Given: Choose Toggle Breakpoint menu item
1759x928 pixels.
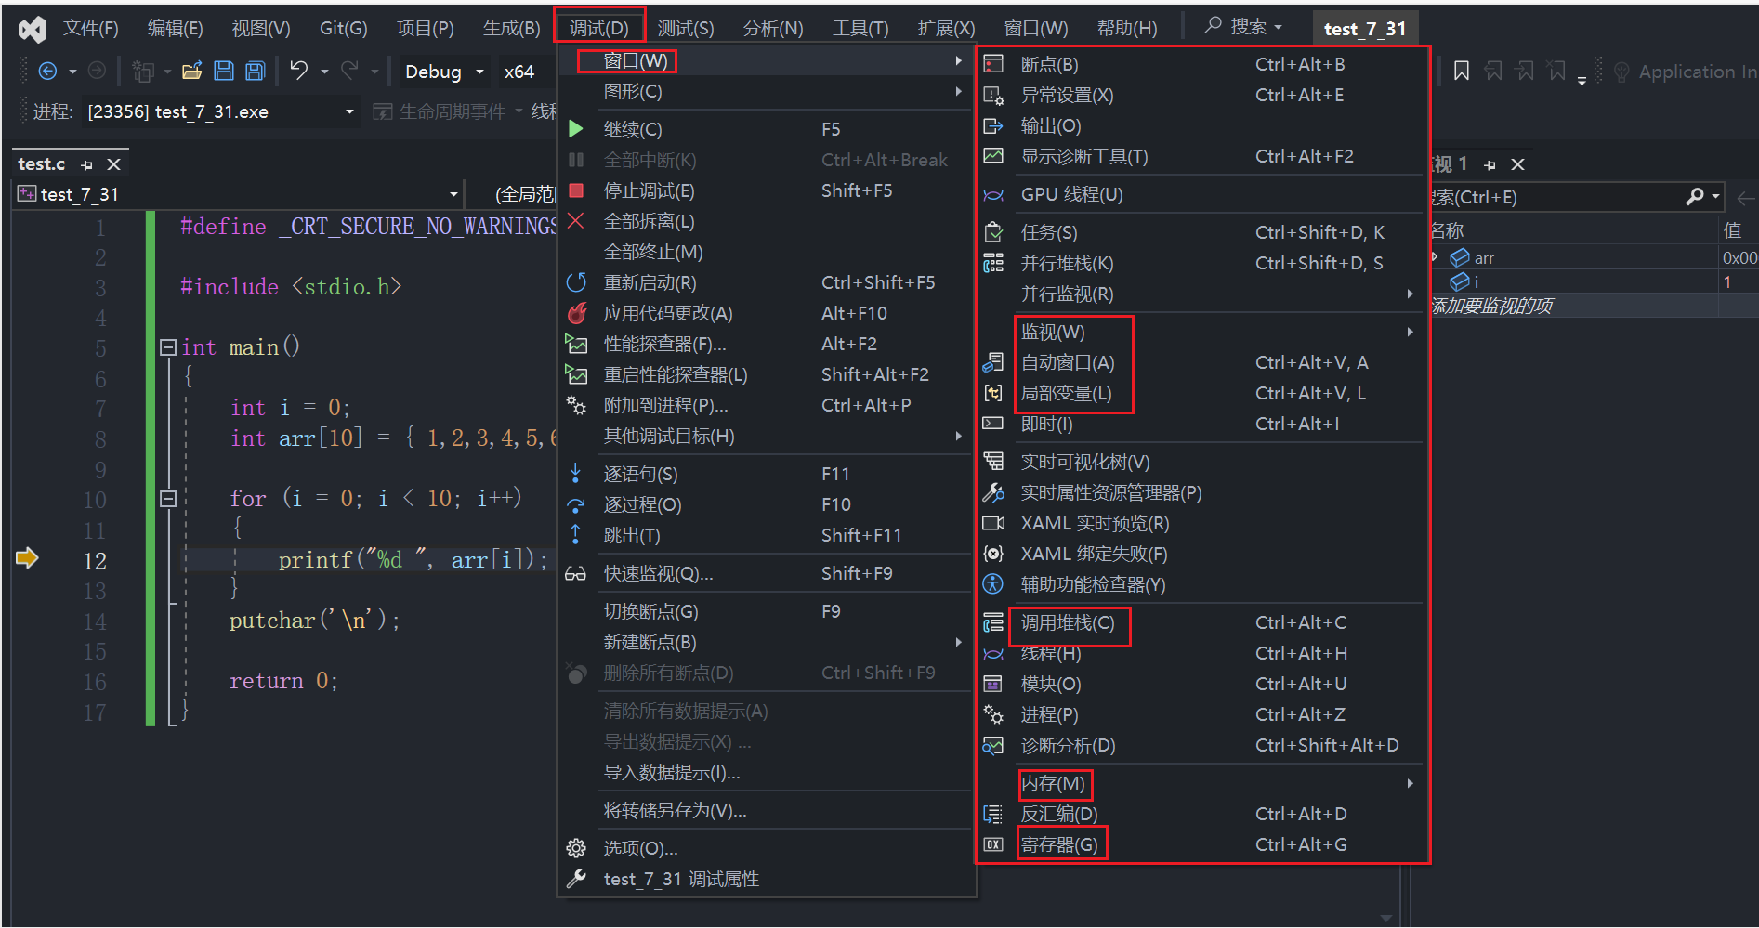Looking at the screenshot, I should [768, 611].
